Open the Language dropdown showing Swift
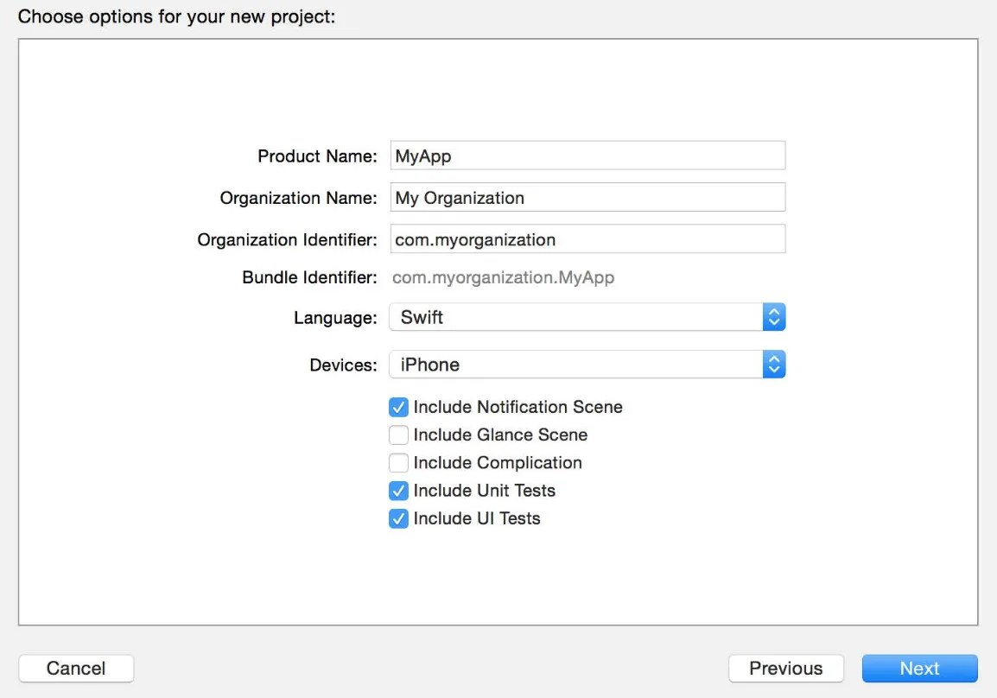Viewport: 997px width, 698px height. click(575, 317)
